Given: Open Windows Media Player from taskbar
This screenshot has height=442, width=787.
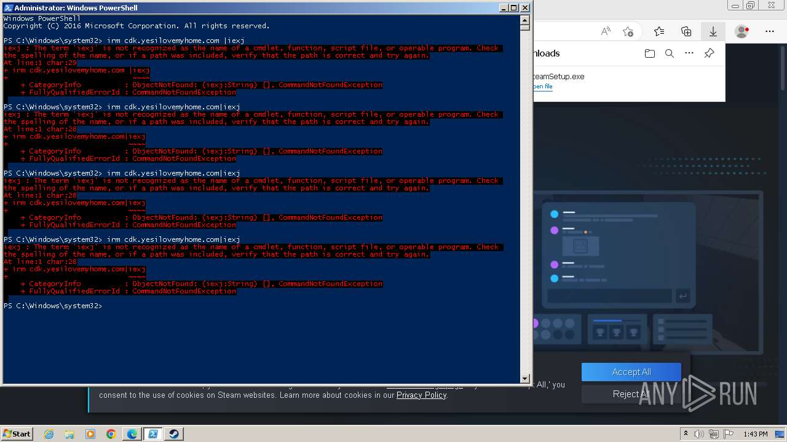Looking at the screenshot, I should pos(90,434).
